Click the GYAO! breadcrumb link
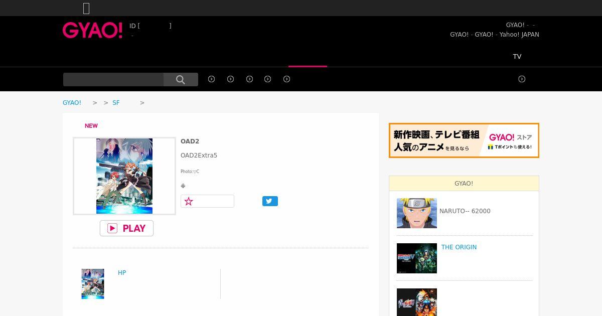 point(72,102)
